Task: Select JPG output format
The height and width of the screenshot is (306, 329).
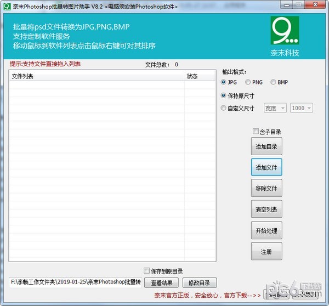Action: click(x=224, y=82)
